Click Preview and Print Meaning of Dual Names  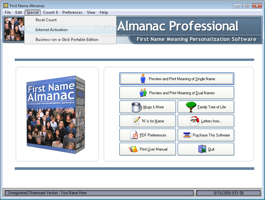tap(177, 93)
